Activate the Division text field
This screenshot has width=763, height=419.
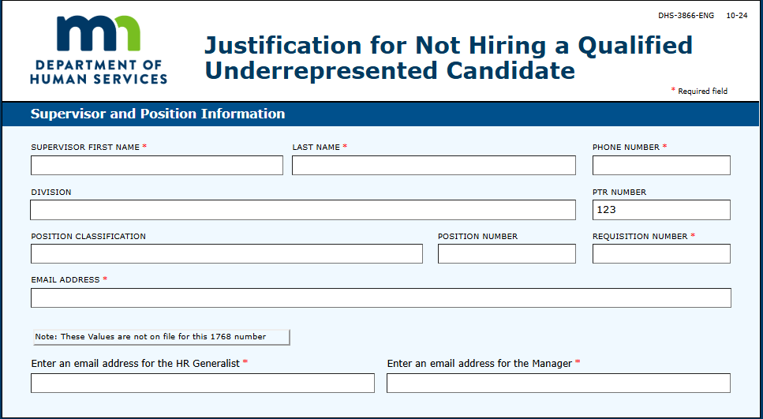tap(303, 210)
